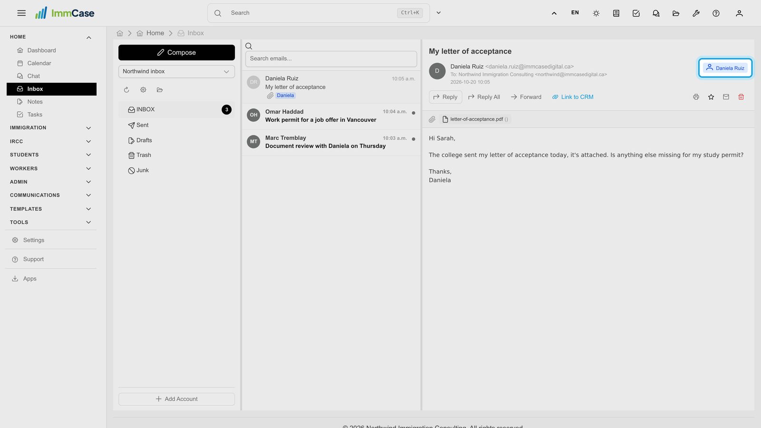Expand the STUDENTS sidebar section
761x428 pixels.
coord(88,155)
